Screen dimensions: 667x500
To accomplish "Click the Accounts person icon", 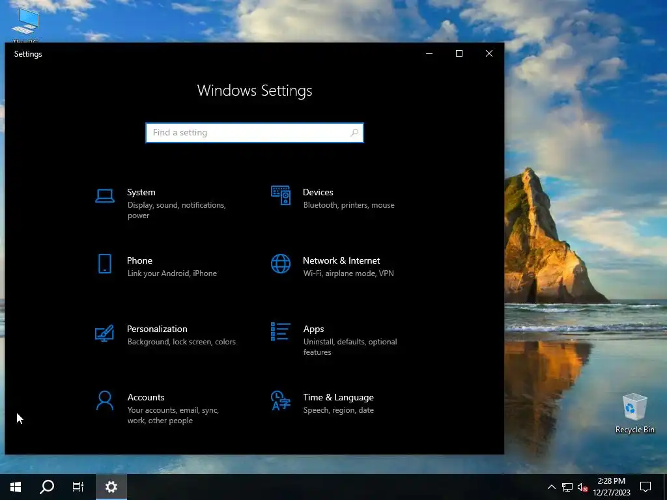I will pos(105,400).
